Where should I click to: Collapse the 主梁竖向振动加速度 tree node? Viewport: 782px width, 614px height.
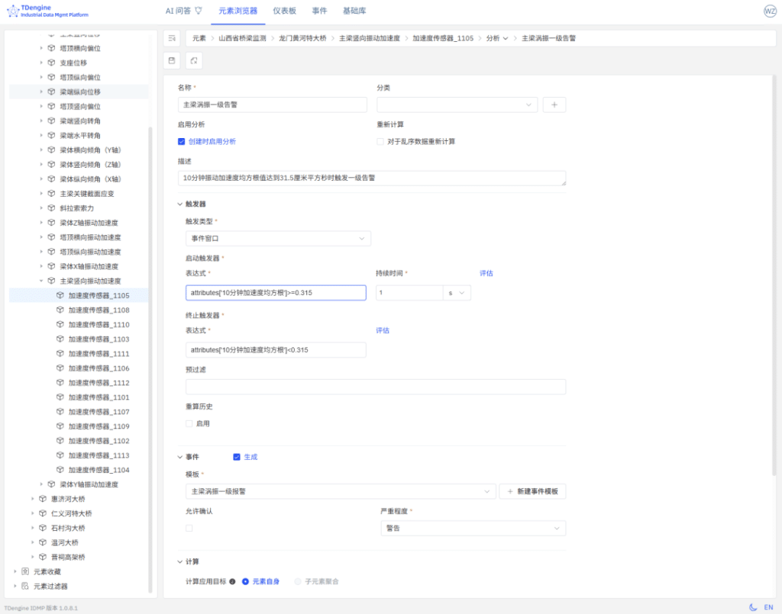point(41,281)
